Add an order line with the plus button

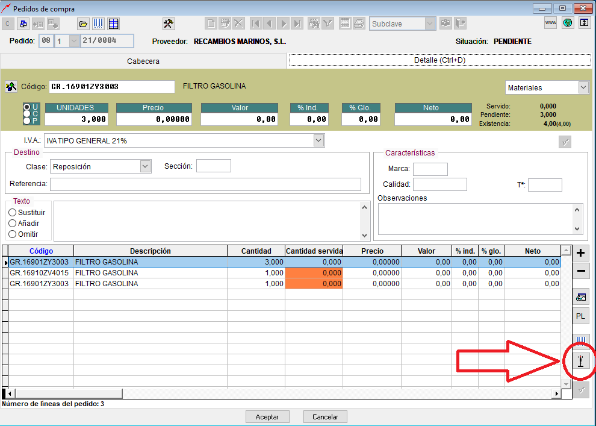[580, 253]
